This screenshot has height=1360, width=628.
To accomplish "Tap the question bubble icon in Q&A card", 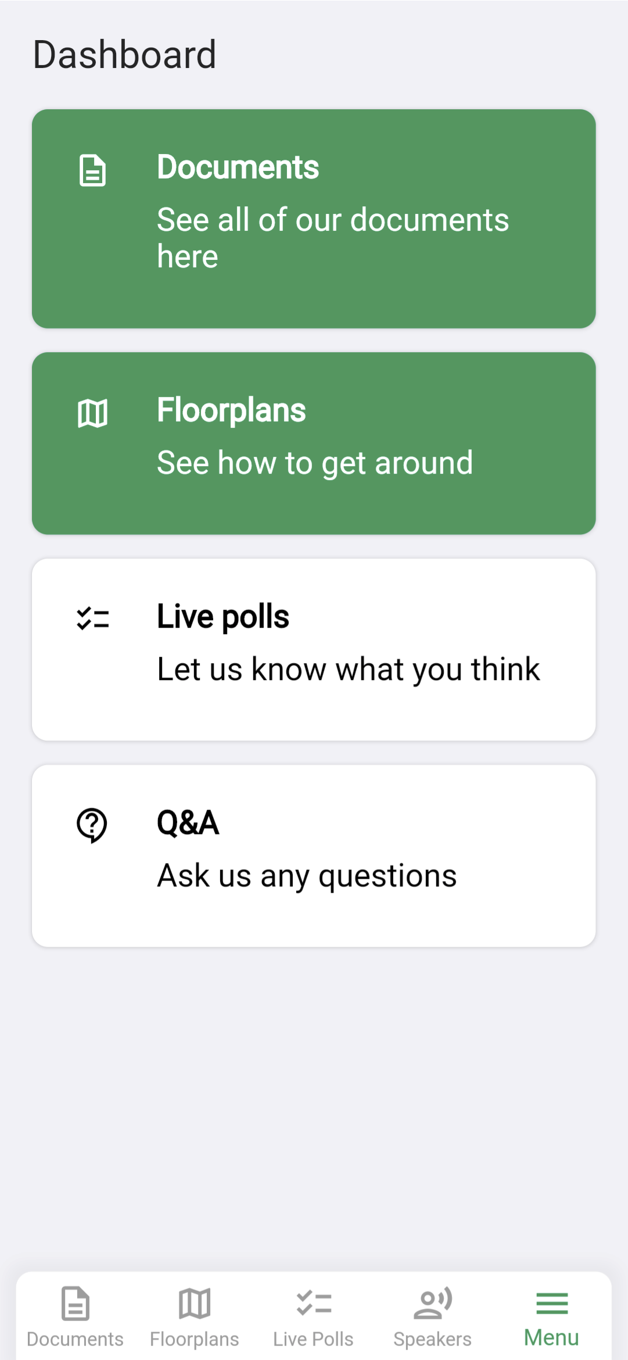I will [x=92, y=825].
